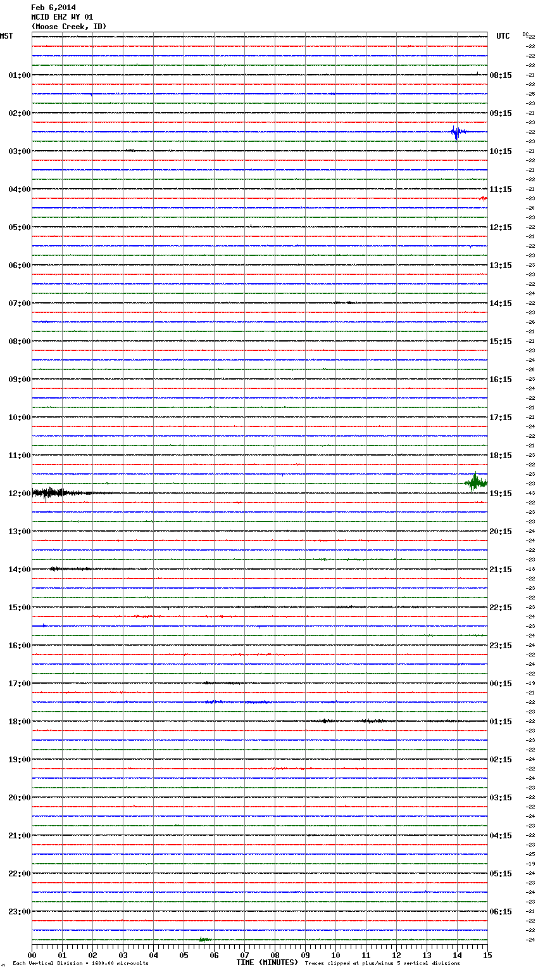Click minute tick label "15" on the bottom axis
Viewport: 538px width, 972px height.
[487, 956]
